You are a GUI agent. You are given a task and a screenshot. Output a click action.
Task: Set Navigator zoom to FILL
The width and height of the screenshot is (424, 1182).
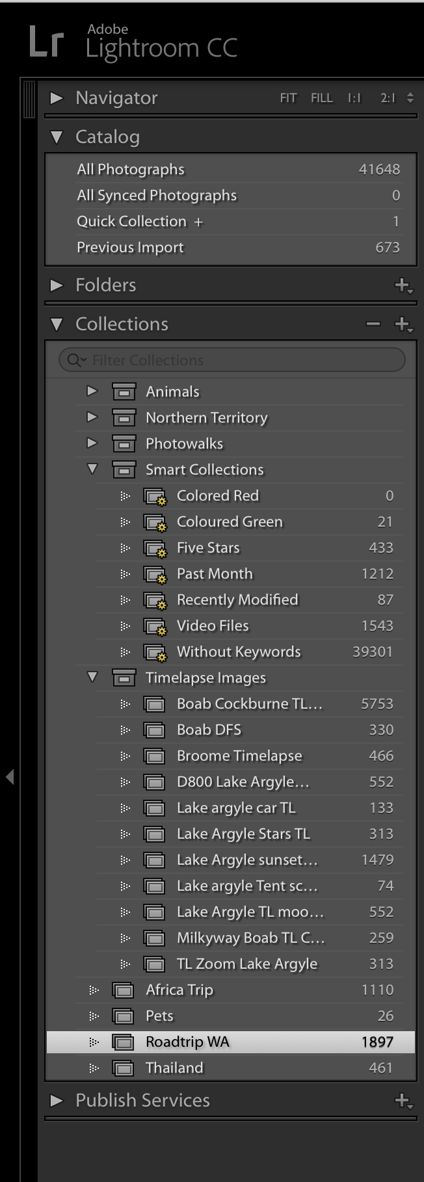pos(321,98)
